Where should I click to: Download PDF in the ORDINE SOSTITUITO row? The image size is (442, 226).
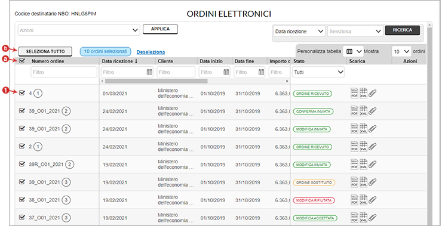coord(354,182)
